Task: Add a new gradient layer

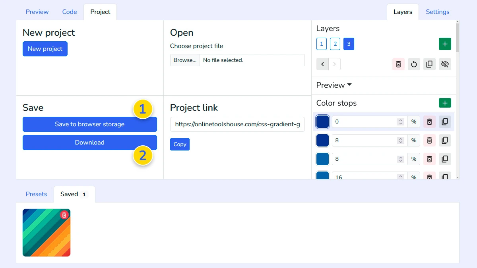Action: pyautogui.click(x=445, y=44)
